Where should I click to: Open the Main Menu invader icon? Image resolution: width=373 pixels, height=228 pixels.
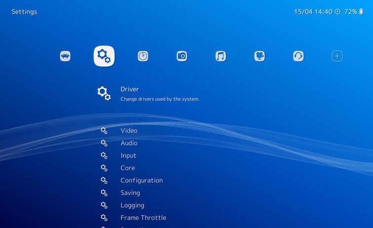(65, 56)
